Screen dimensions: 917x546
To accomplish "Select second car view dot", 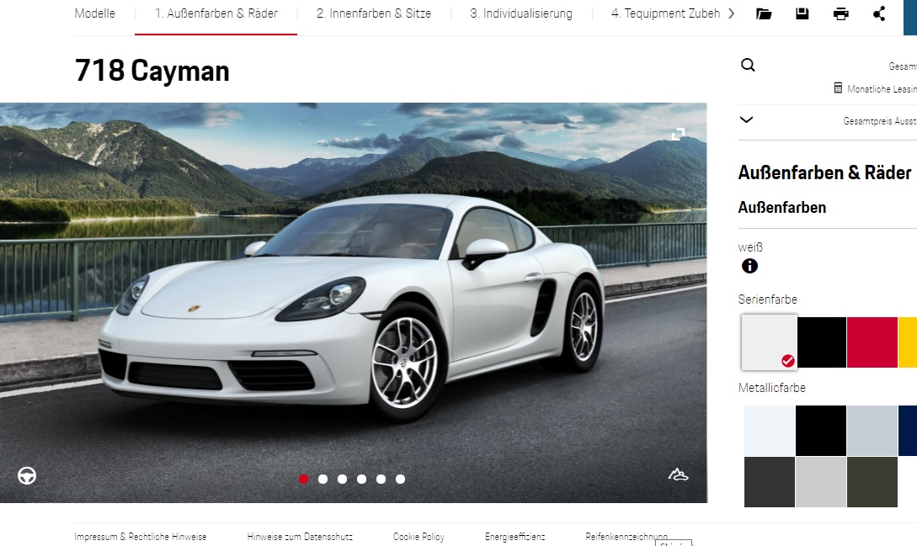I will pos(323,480).
